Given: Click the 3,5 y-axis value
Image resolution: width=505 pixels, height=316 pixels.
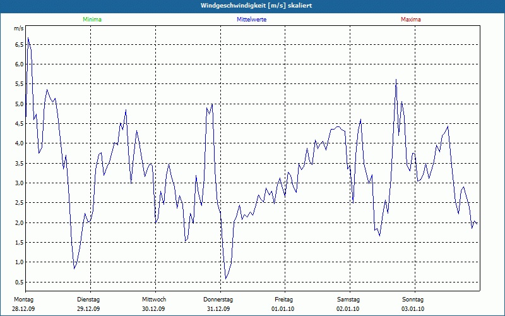Looking at the screenshot, I should click(20, 163).
